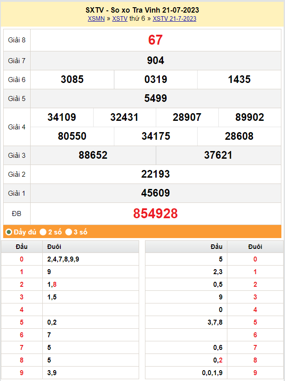Select the 2 số radio option
The image size is (285, 381).
(43, 232)
